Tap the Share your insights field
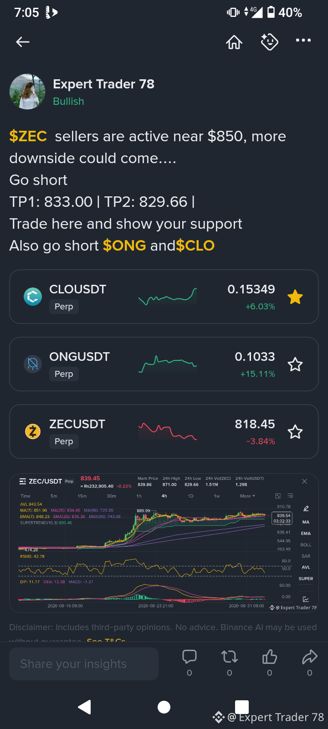328x729 pixels. [x=84, y=664]
